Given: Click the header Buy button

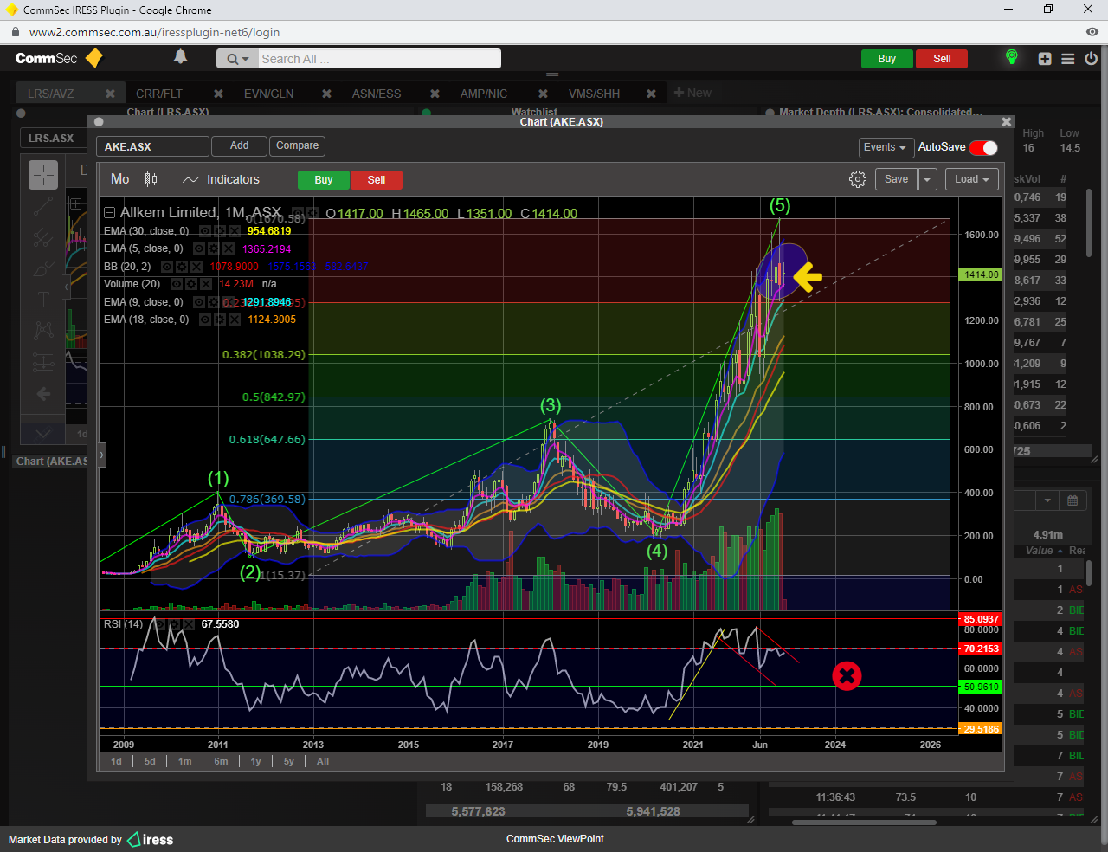Looking at the screenshot, I should tap(887, 59).
